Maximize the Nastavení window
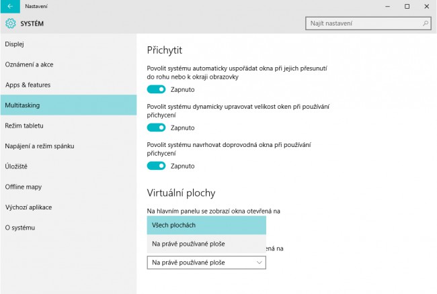437x294 pixels. pyautogui.click(x=407, y=6)
